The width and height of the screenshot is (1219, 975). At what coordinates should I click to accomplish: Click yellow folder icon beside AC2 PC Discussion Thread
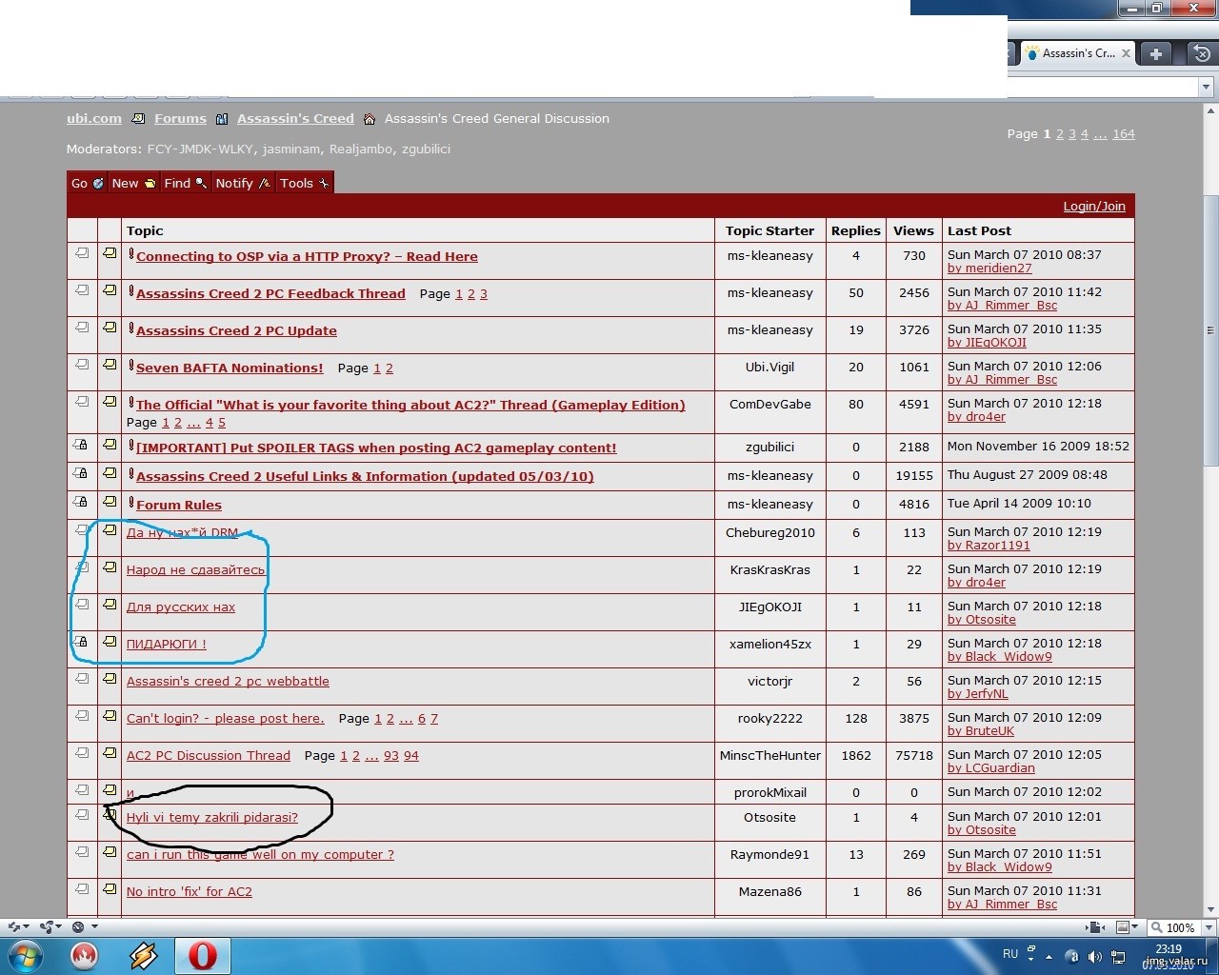[110, 752]
